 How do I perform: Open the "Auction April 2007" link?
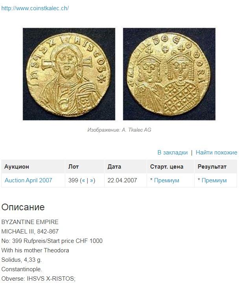pyautogui.click(x=28, y=180)
